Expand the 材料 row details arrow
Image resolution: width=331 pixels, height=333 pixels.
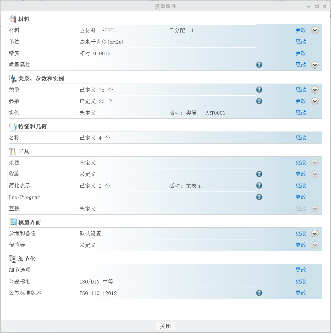click(x=315, y=30)
